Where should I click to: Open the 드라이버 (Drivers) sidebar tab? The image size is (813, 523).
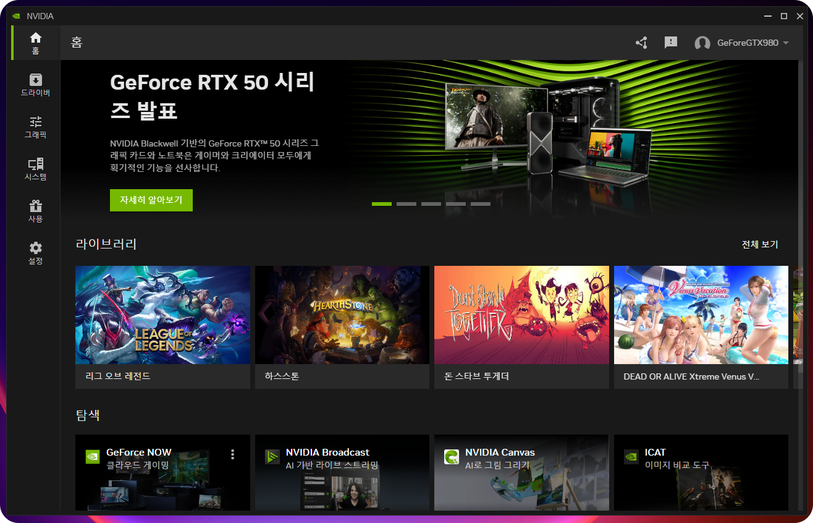click(35, 85)
